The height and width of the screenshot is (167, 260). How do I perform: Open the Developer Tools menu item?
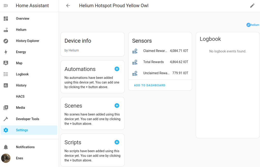tap(29, 119)
